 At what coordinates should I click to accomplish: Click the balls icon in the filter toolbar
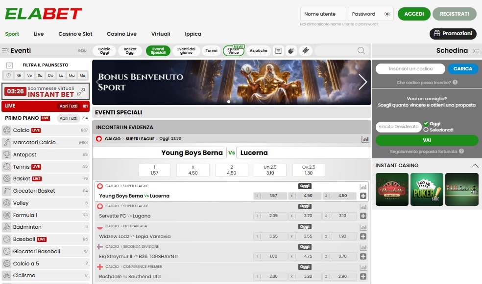291,51
